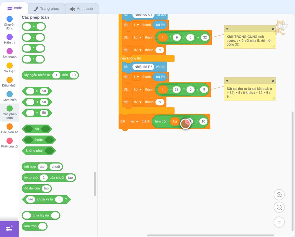The height and width of the screenshot is (237, 295).
Task: Select the Điều khiển category circle
Action: pos(9,80)
